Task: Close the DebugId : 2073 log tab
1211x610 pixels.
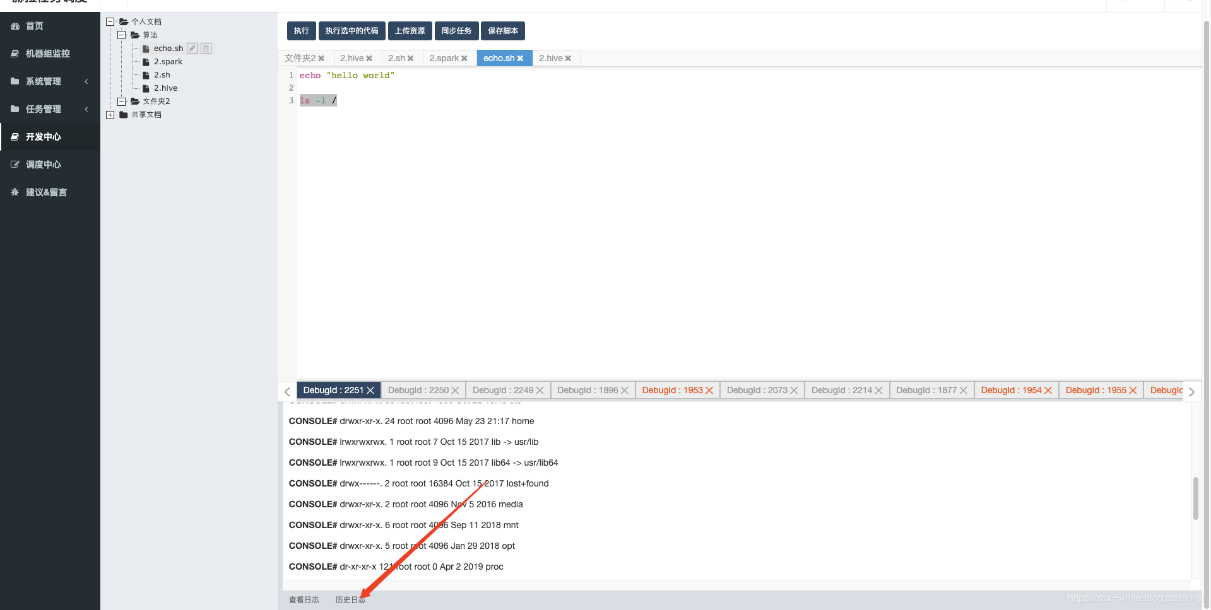Action: pyautogui.click(x=794, y=390)
